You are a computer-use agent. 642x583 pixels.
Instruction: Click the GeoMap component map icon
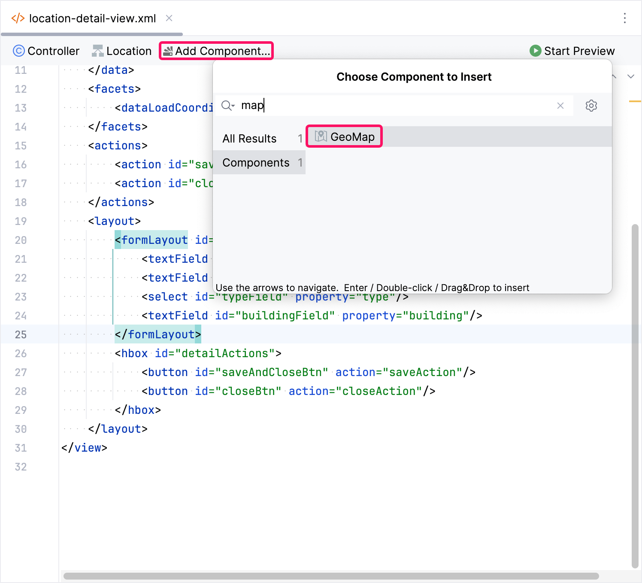[x=320, y=136]
